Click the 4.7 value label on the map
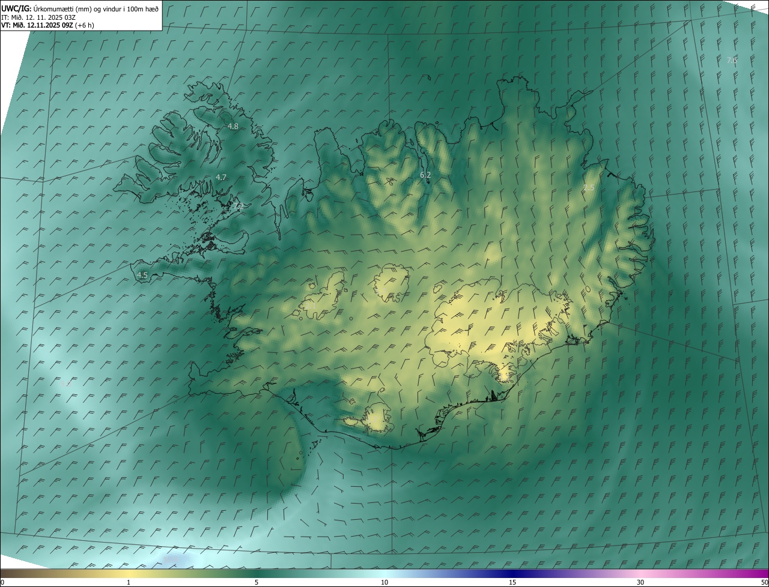The image size is (769, 587). (x=221, y=177)
